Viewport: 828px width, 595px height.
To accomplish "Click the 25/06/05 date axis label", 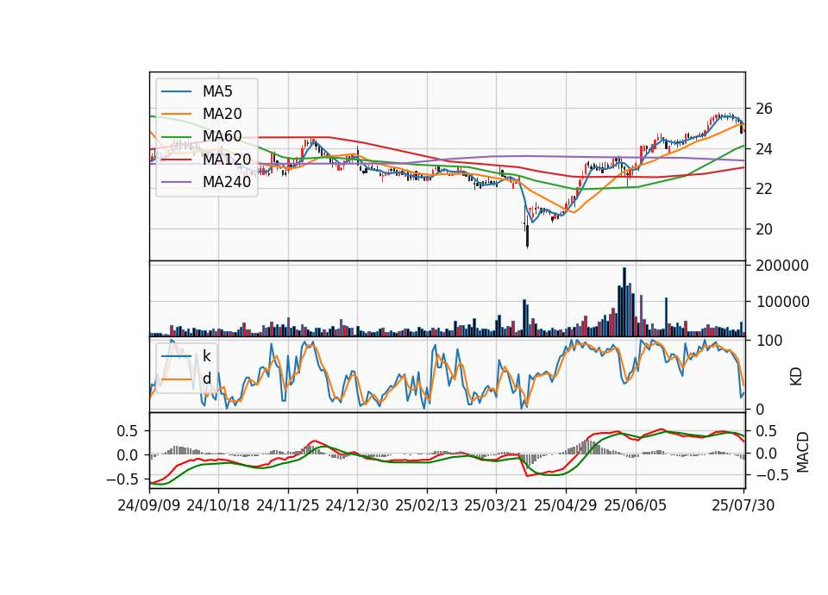I will point(636,505).
